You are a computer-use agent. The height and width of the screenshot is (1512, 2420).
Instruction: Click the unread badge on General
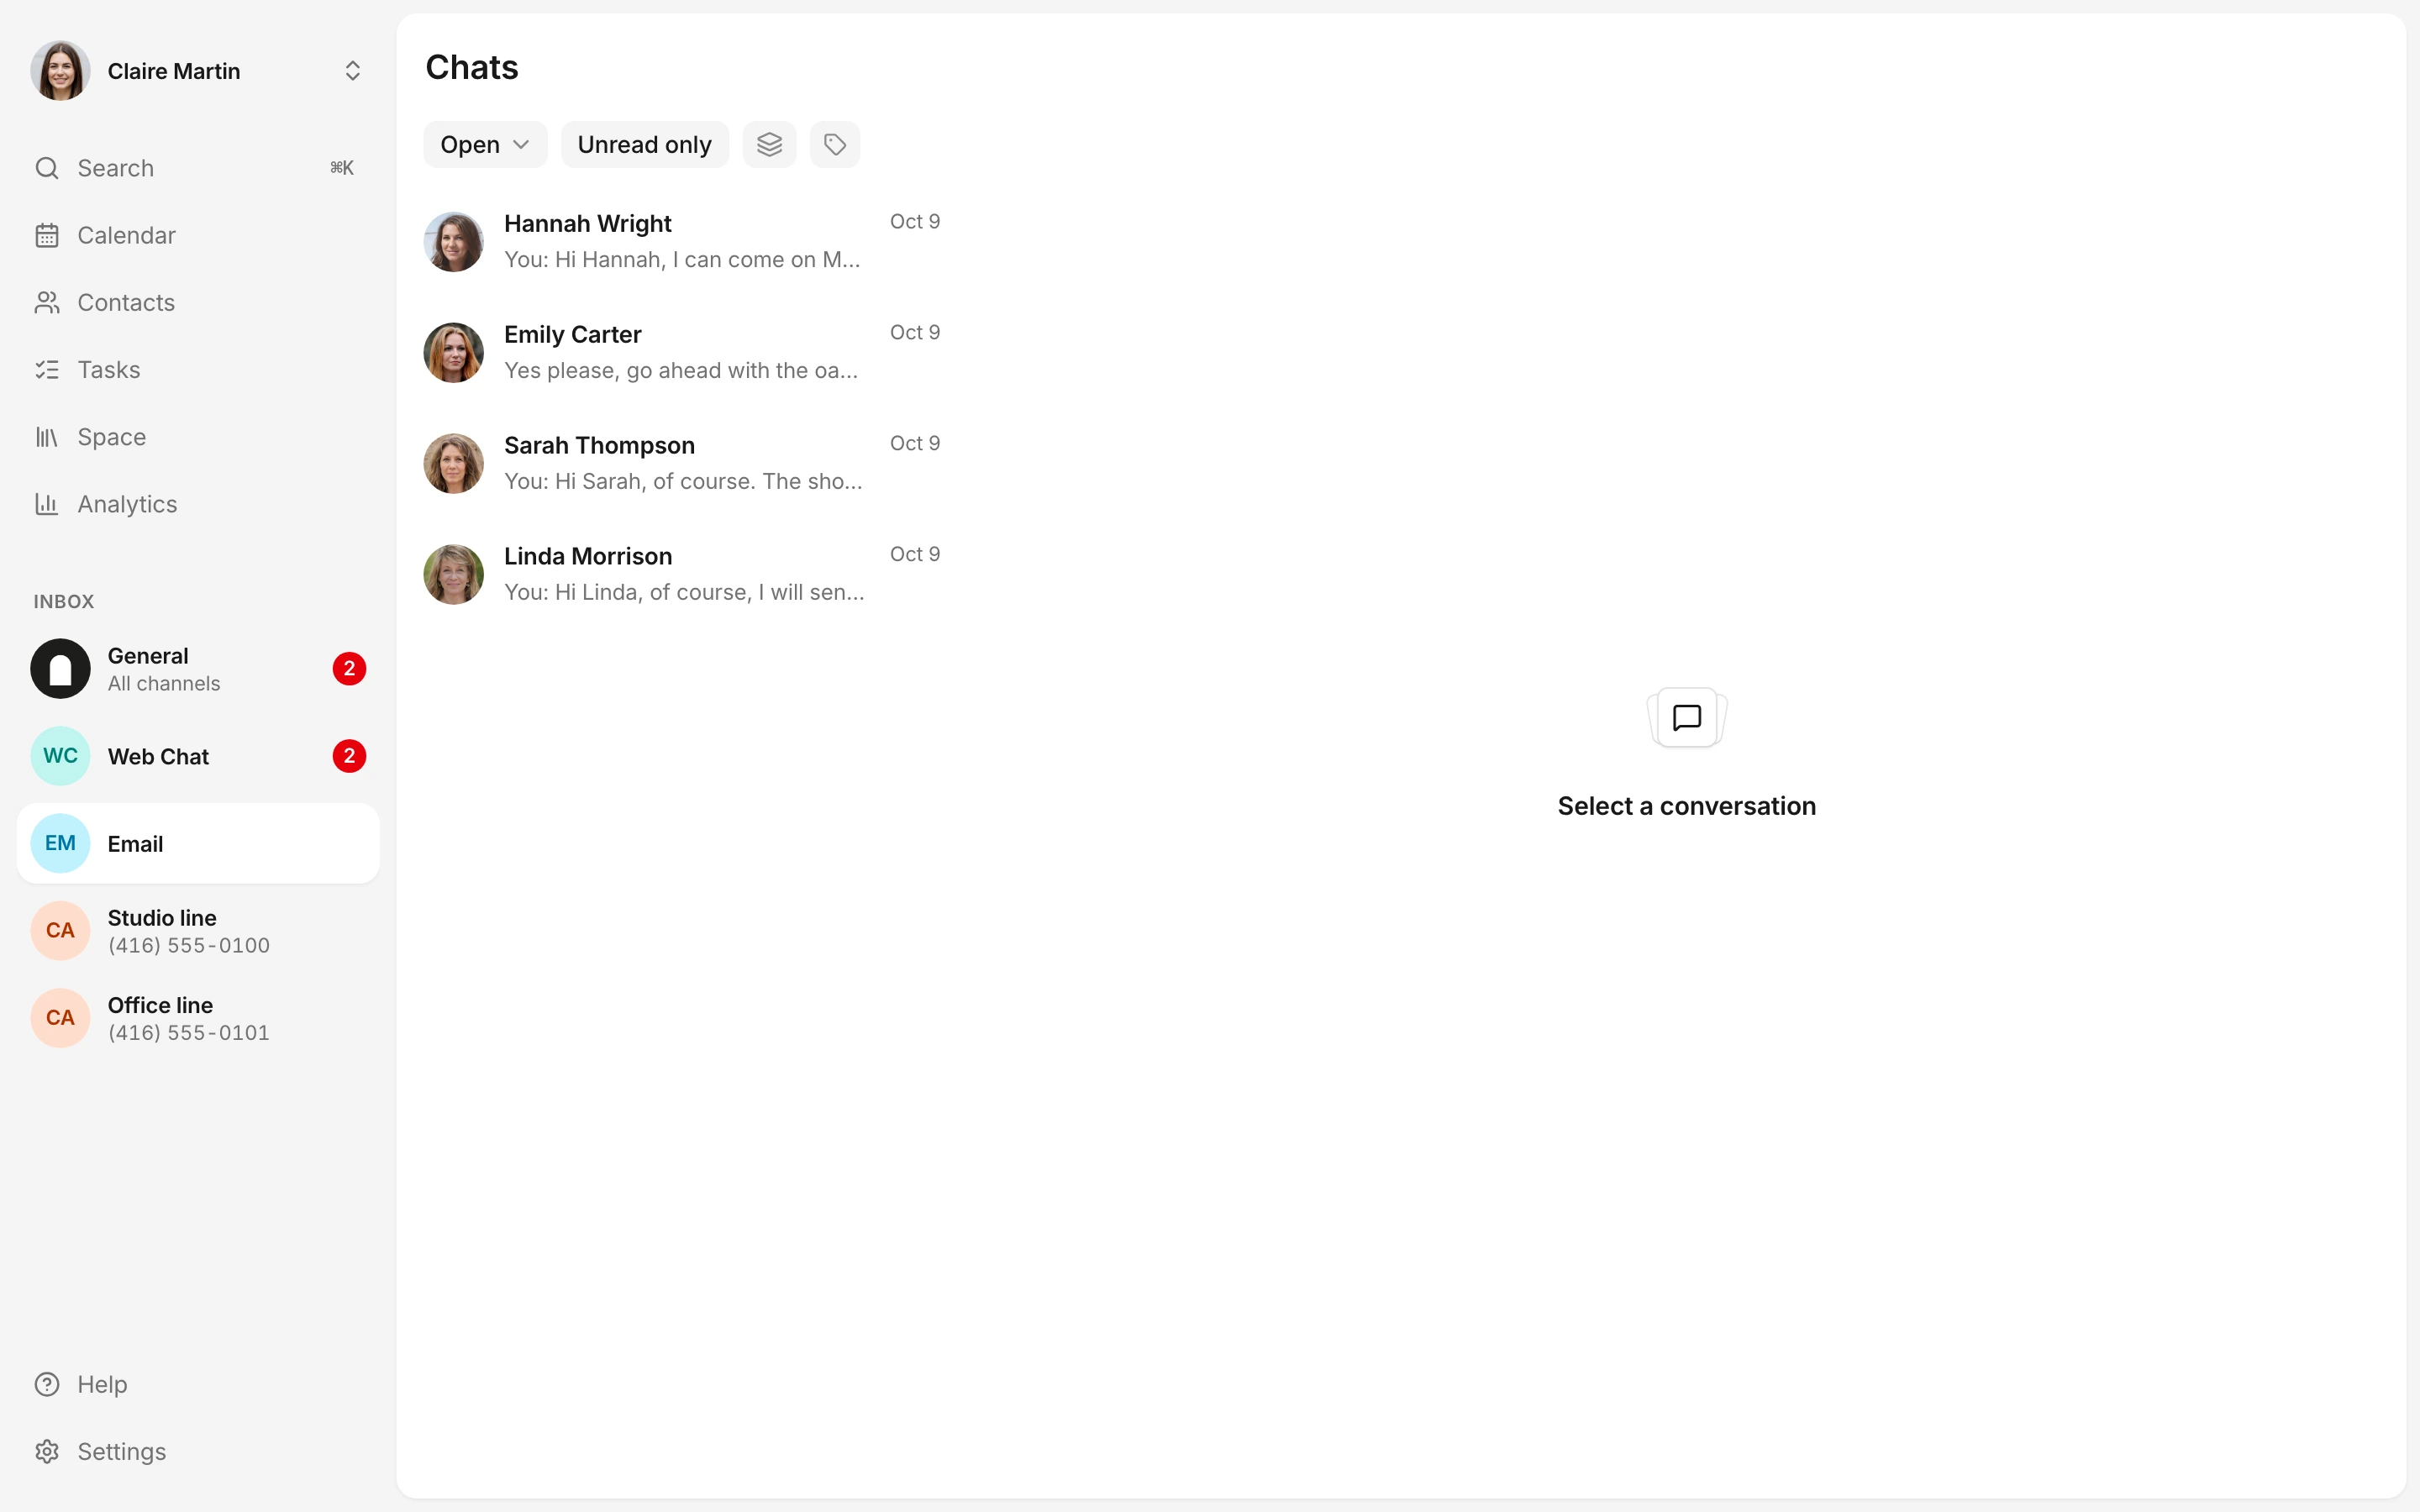(x=349, y=669)
